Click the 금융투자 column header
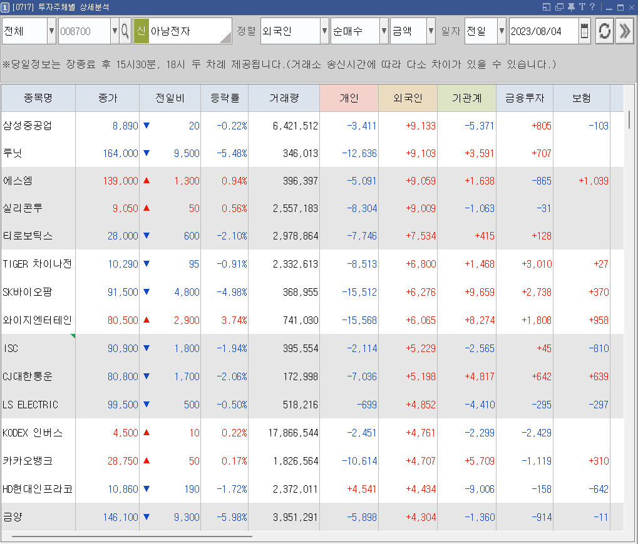Image resolution: width=638 pixels, height=544 pixels. pos(525,98)
